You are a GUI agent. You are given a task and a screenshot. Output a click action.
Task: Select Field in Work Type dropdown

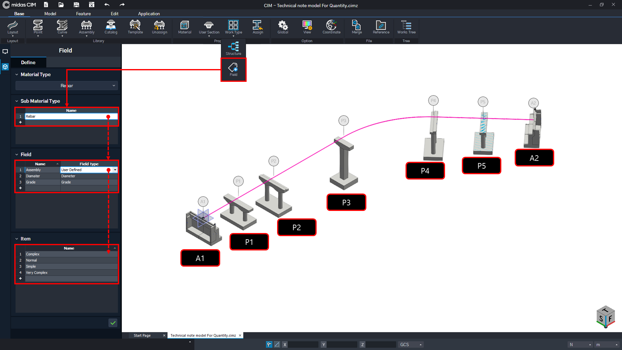pyautogui.click(x=234, y=70)
